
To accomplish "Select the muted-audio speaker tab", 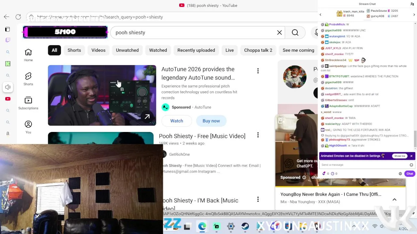I will 8,87.
